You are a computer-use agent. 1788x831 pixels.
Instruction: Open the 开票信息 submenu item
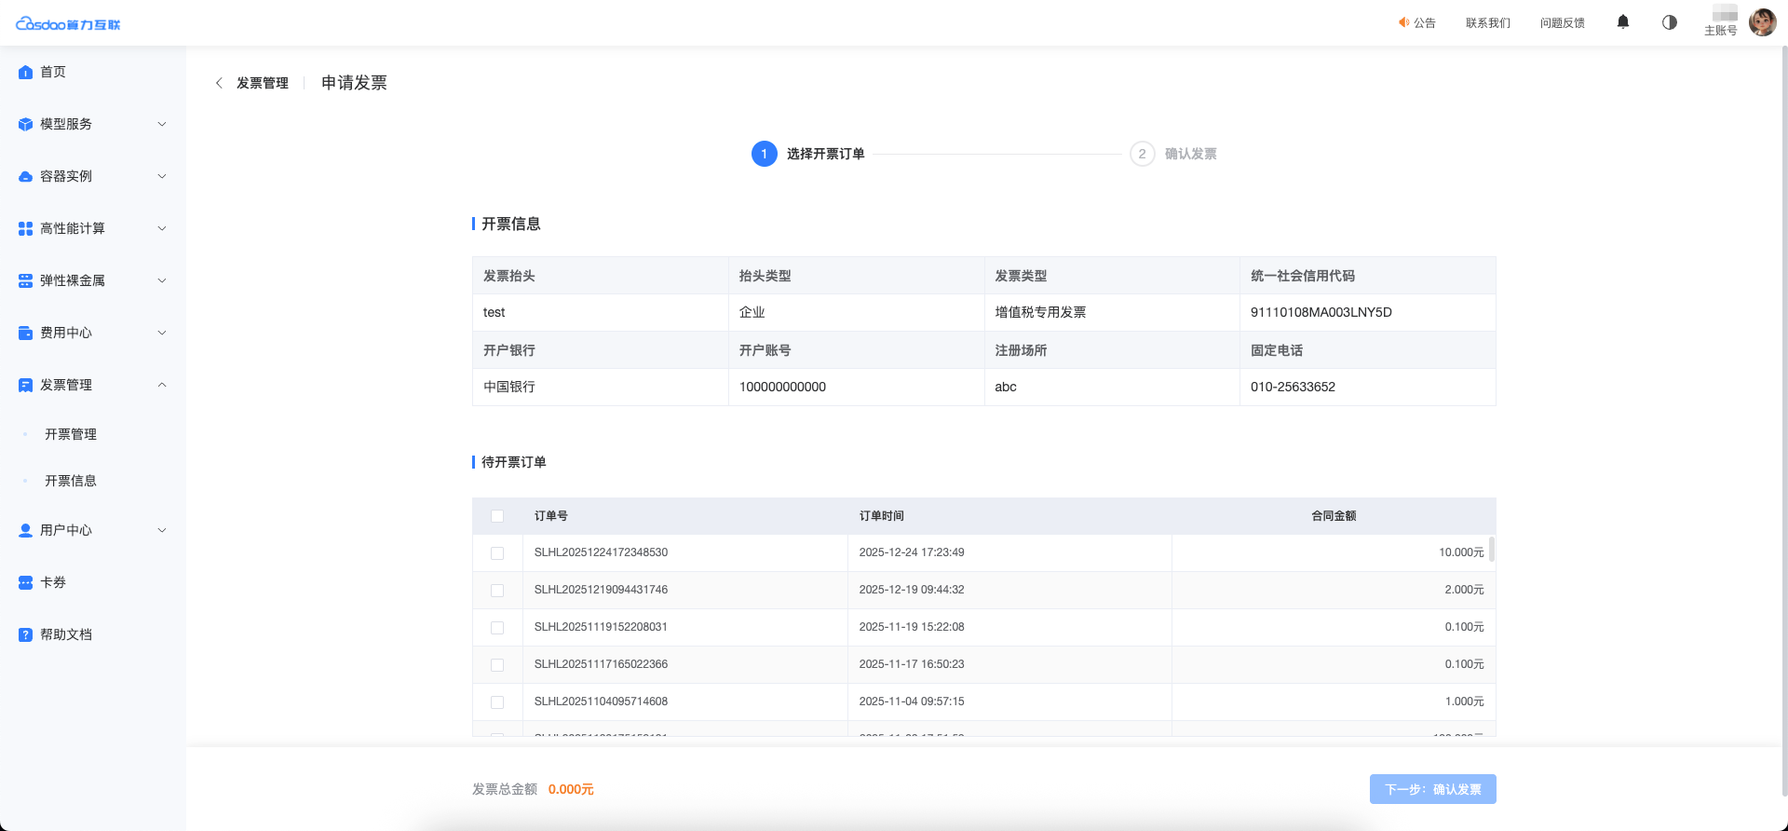coord(71,481)
